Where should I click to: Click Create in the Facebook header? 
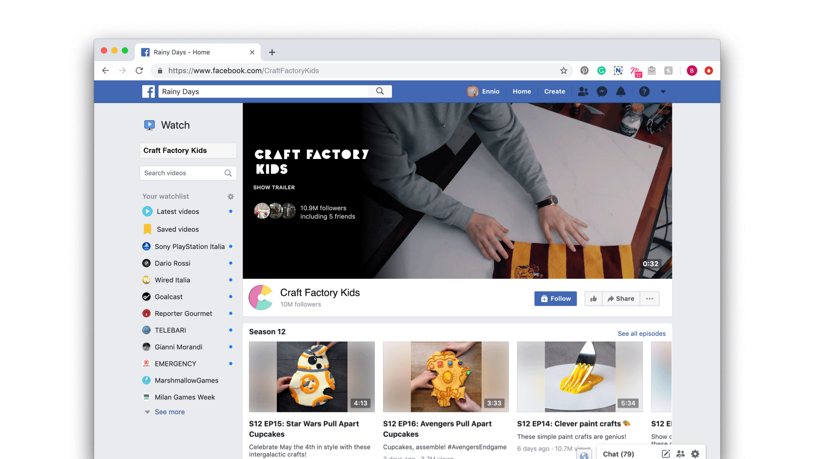click(x=554, y=91)
